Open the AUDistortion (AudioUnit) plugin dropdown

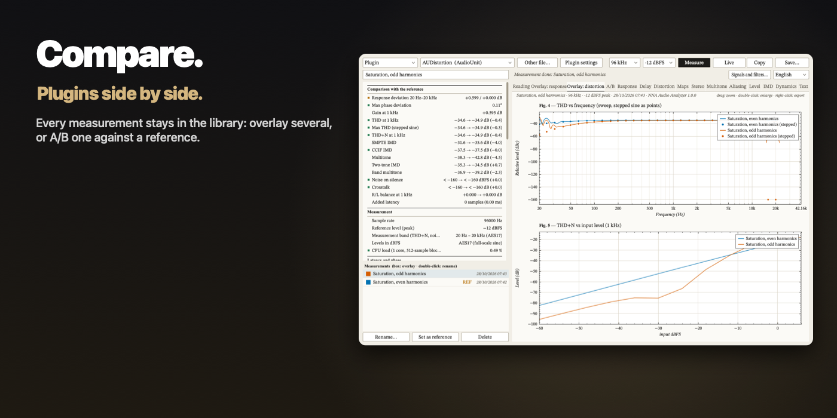coord(467,63)
